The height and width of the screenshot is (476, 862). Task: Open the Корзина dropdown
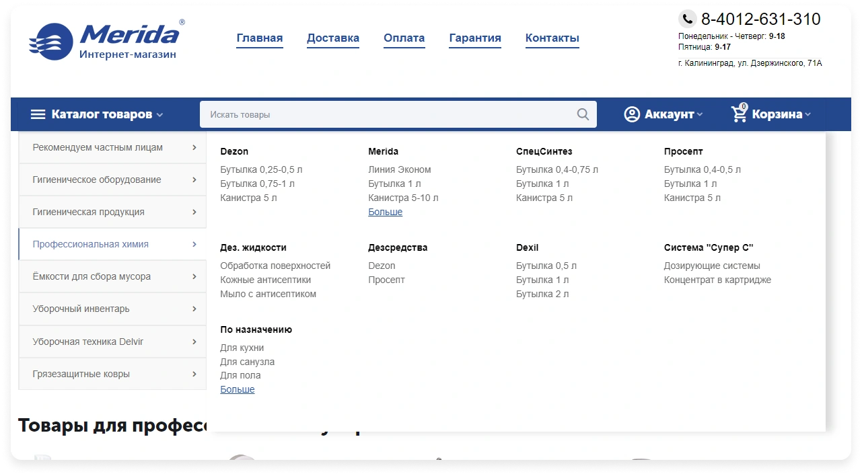(x=771, y=114)
